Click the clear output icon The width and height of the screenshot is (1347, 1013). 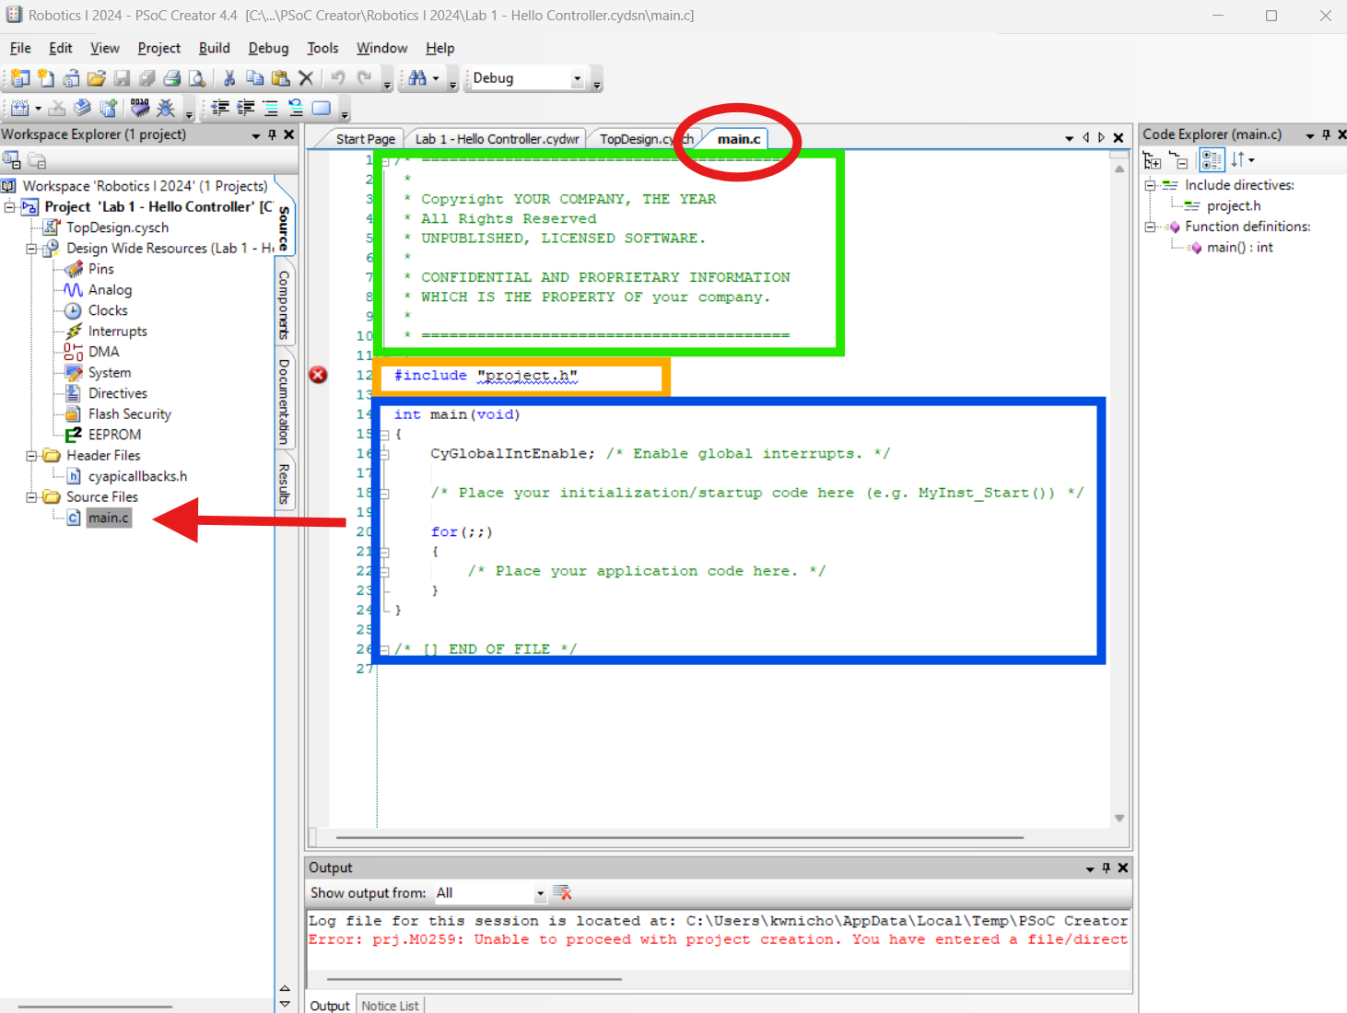point(562,892)
